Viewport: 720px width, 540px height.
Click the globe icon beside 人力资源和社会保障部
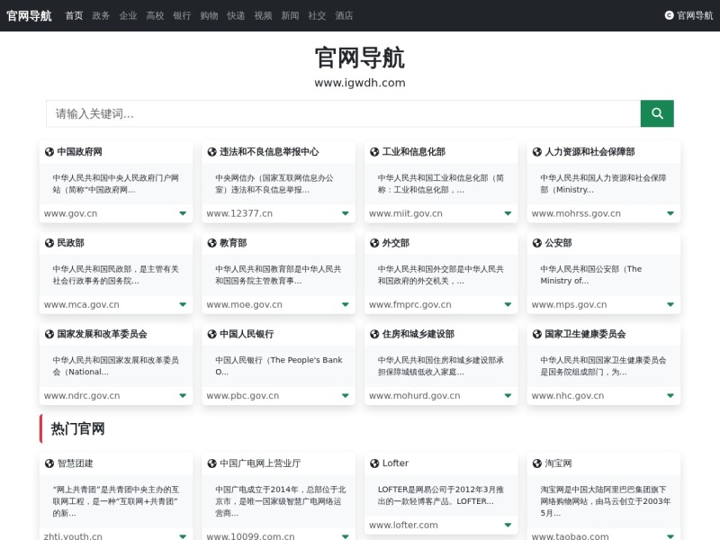pos(536,152)
